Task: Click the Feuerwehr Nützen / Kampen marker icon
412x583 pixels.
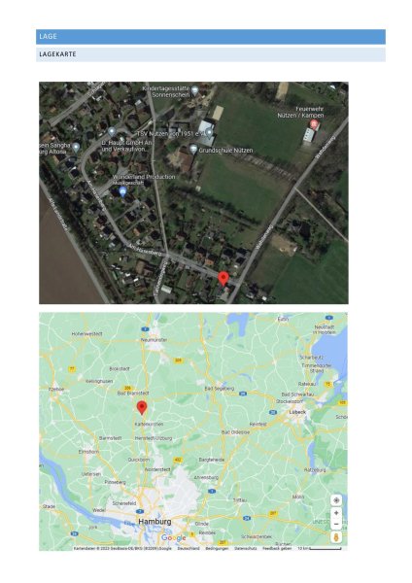Action: [314, 124]
